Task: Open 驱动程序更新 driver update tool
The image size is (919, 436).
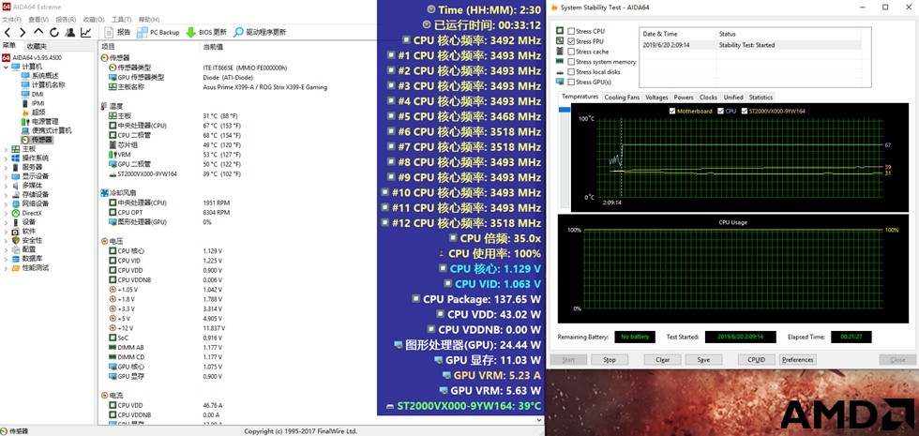Action: (261, 32)
